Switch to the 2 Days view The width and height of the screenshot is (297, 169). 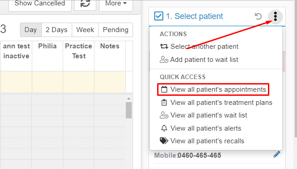tap(56, 30)
